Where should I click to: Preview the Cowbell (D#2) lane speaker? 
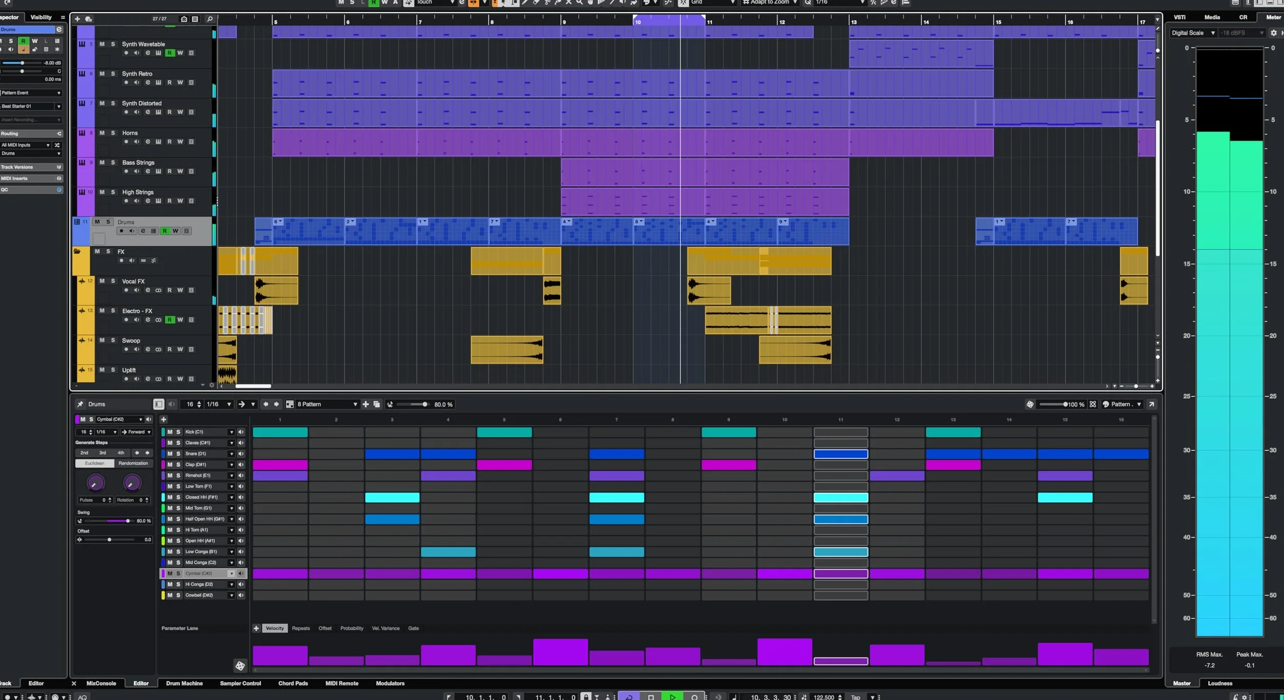click(241, 596)
